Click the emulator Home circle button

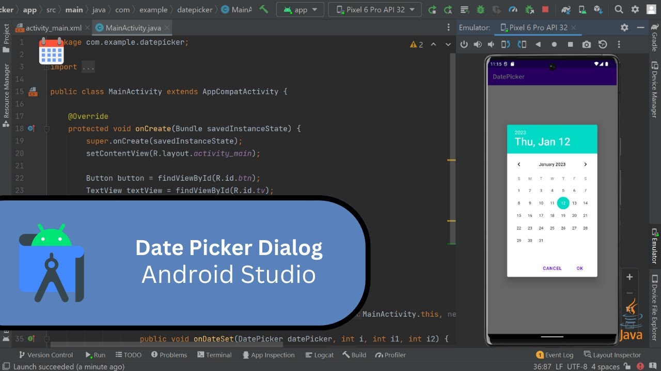click(554, 45)
